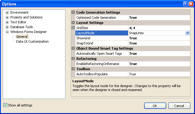Collapse the Code Generation Settings category
This screenshot has height=114, width=195.
[73, 12]
